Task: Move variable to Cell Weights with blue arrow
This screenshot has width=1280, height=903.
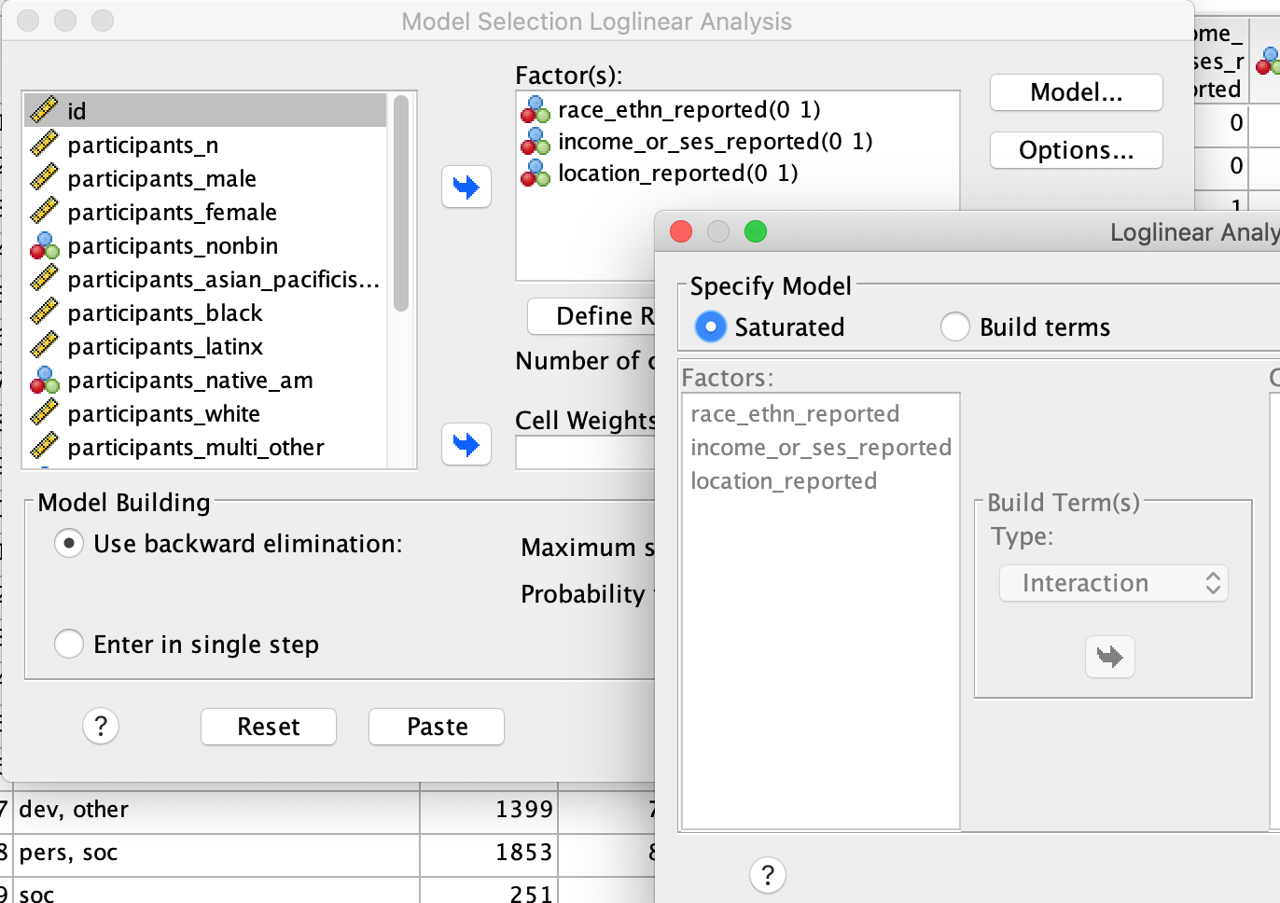Action: [466, 444]
